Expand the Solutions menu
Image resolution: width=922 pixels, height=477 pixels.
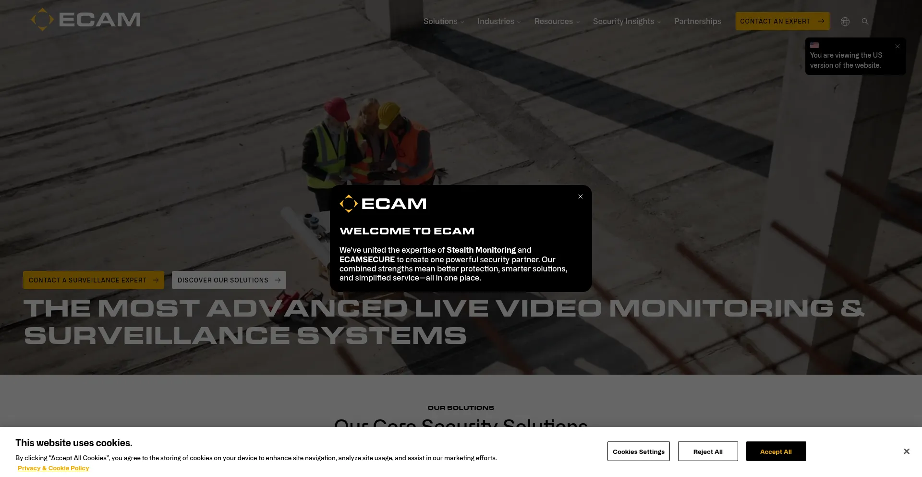pos(440,21)
